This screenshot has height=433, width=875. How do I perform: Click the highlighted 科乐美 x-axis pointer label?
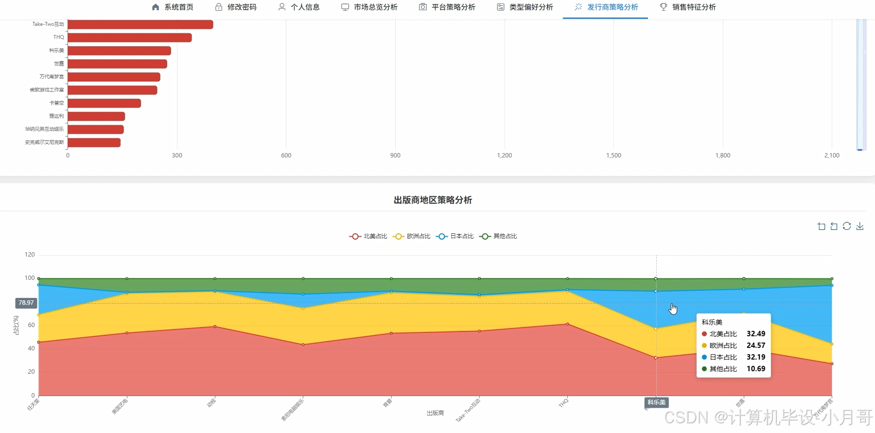point(656,402)
